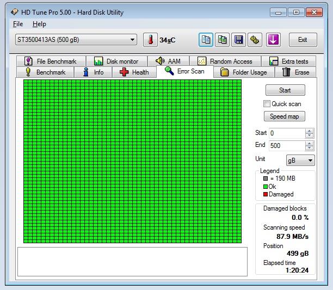This screenshot has height=290, width=333.
Task: Expand the ST3500413AS drive dropdown
Action: (x=76, y=40)
